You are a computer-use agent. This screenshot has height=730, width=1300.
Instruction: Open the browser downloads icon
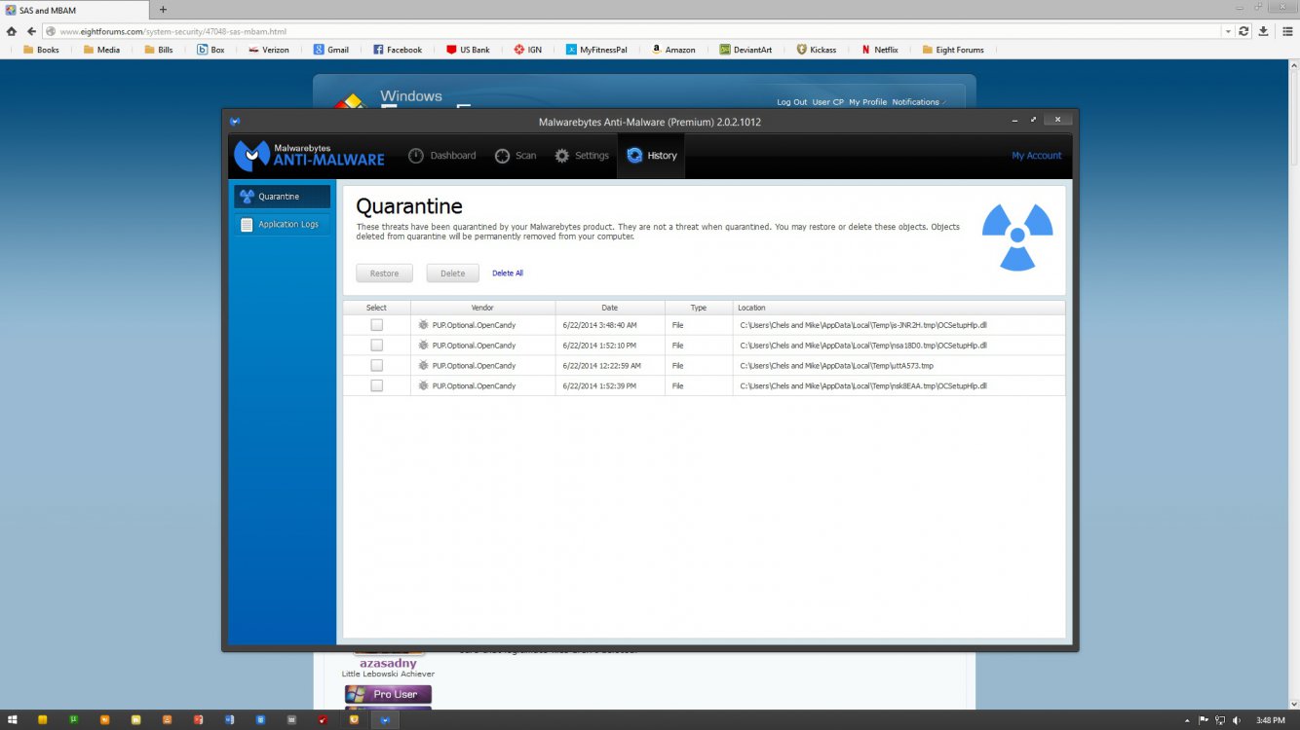(x=1264, y=31)
